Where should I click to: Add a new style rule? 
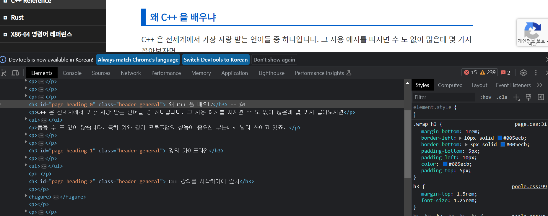(516, 97)
